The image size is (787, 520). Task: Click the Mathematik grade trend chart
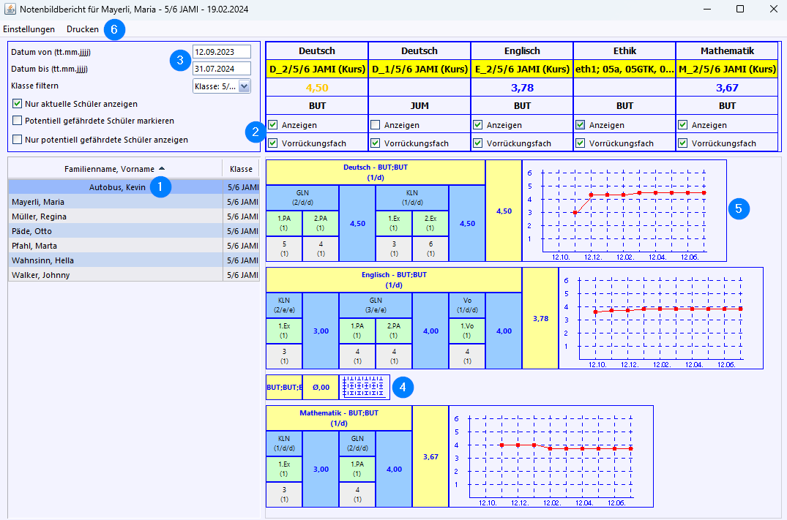(x=551, y=456)
